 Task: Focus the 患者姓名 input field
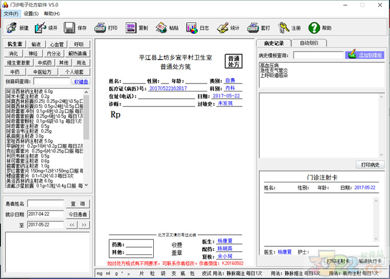pos(46,204)
